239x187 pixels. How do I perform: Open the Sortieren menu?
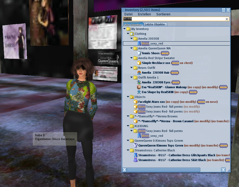click(x=163, y=14)
